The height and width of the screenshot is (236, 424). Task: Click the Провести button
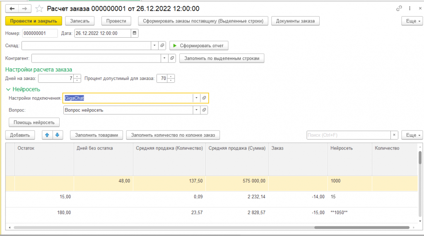coord(116,21)
